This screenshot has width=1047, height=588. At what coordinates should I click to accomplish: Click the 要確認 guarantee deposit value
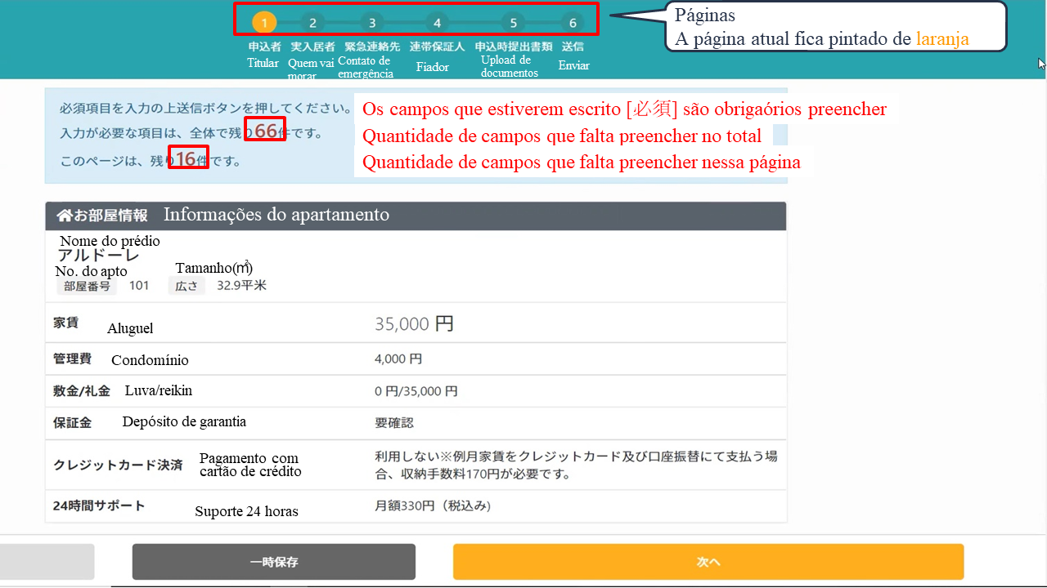[394, 423]
